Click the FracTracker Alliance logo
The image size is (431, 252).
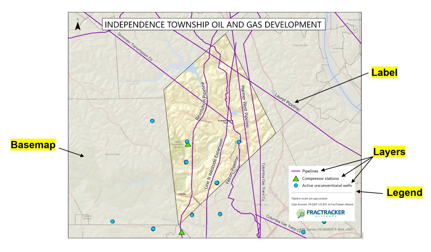coord(321,213)
